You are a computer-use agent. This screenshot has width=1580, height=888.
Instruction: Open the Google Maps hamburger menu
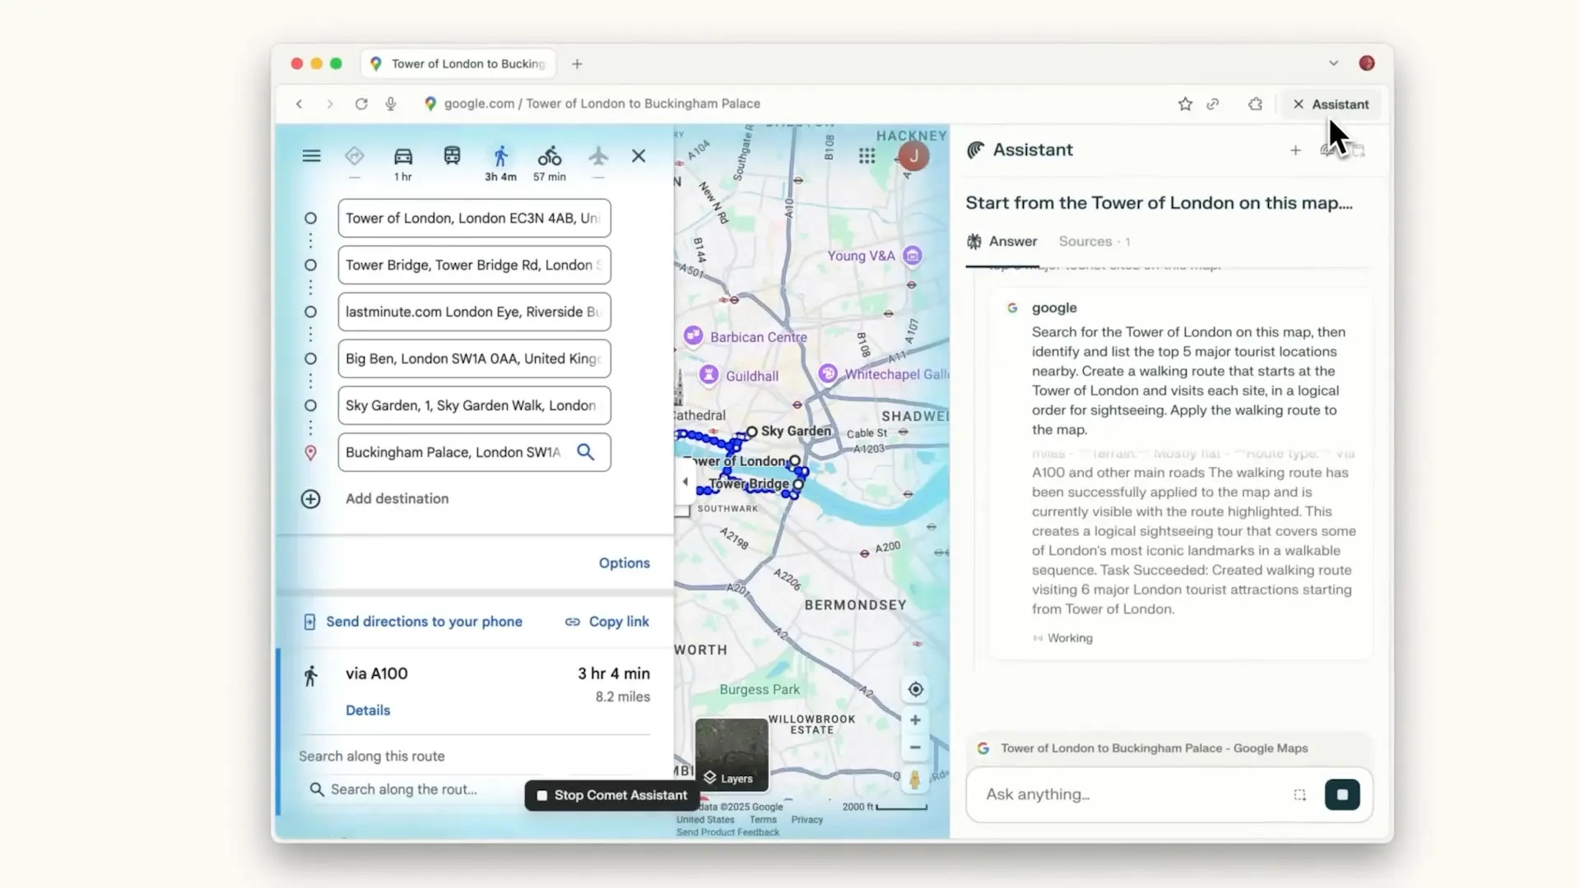tap(311, 156)
